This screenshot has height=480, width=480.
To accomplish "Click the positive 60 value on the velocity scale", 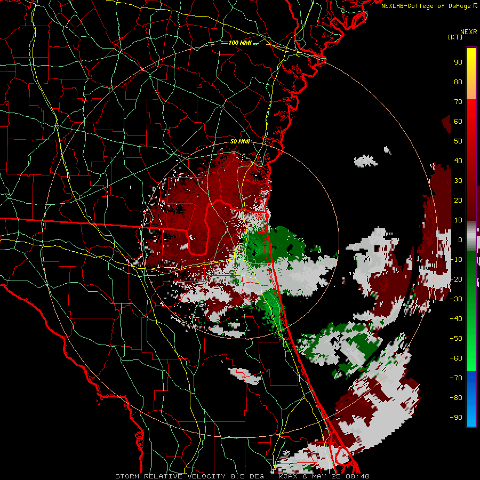I will [x=458, y=122].
